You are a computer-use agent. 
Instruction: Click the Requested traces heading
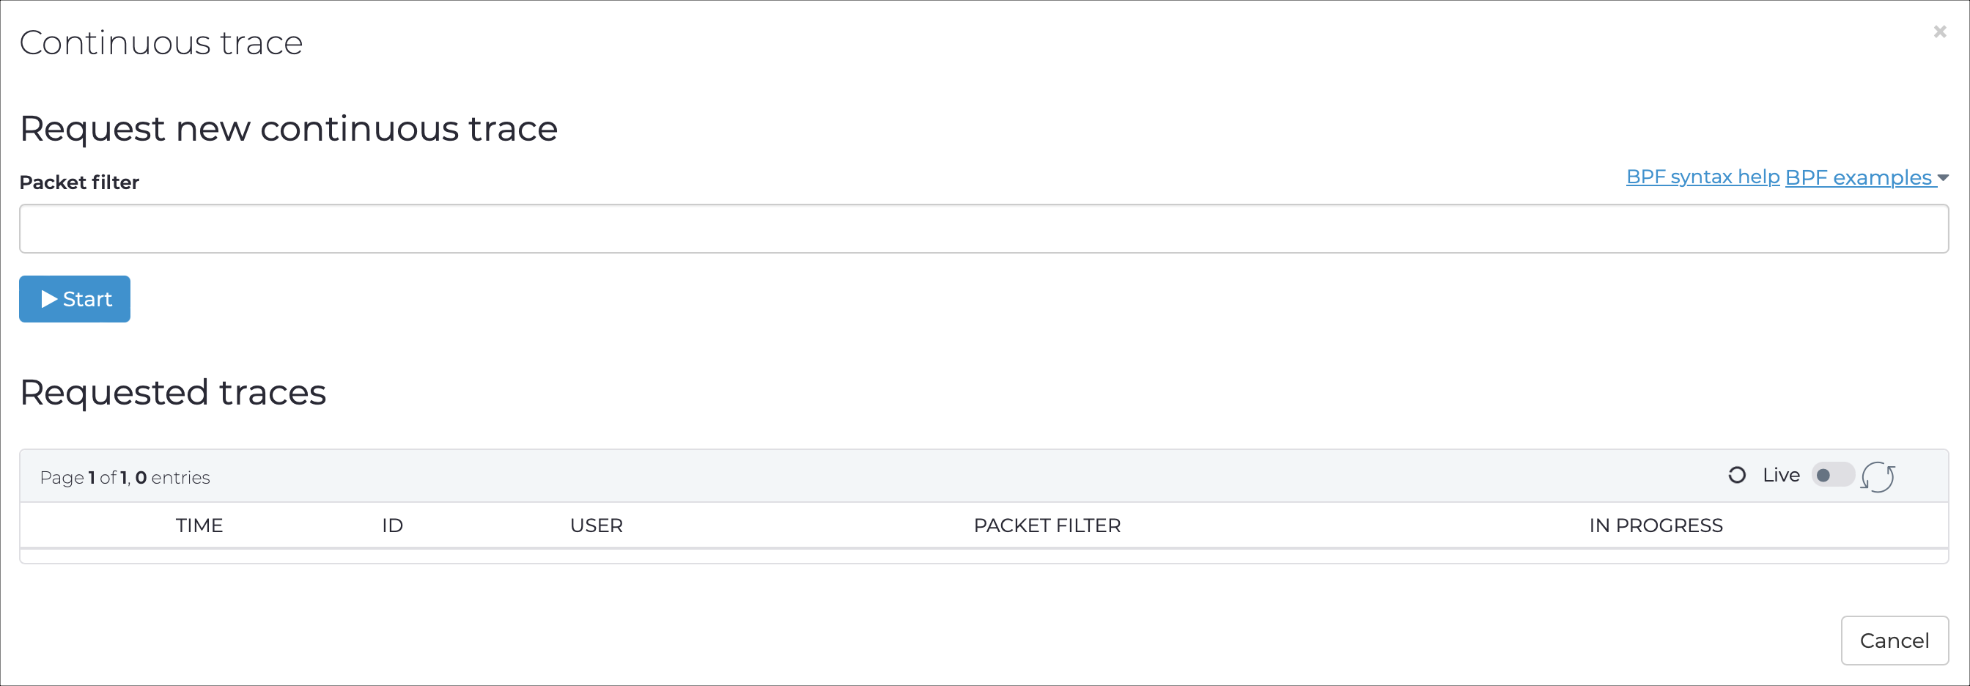click(x=173, y=392)
